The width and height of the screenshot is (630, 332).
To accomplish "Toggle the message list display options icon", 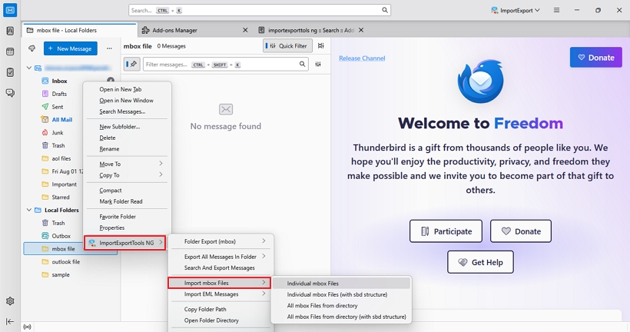I will point(320,46).
